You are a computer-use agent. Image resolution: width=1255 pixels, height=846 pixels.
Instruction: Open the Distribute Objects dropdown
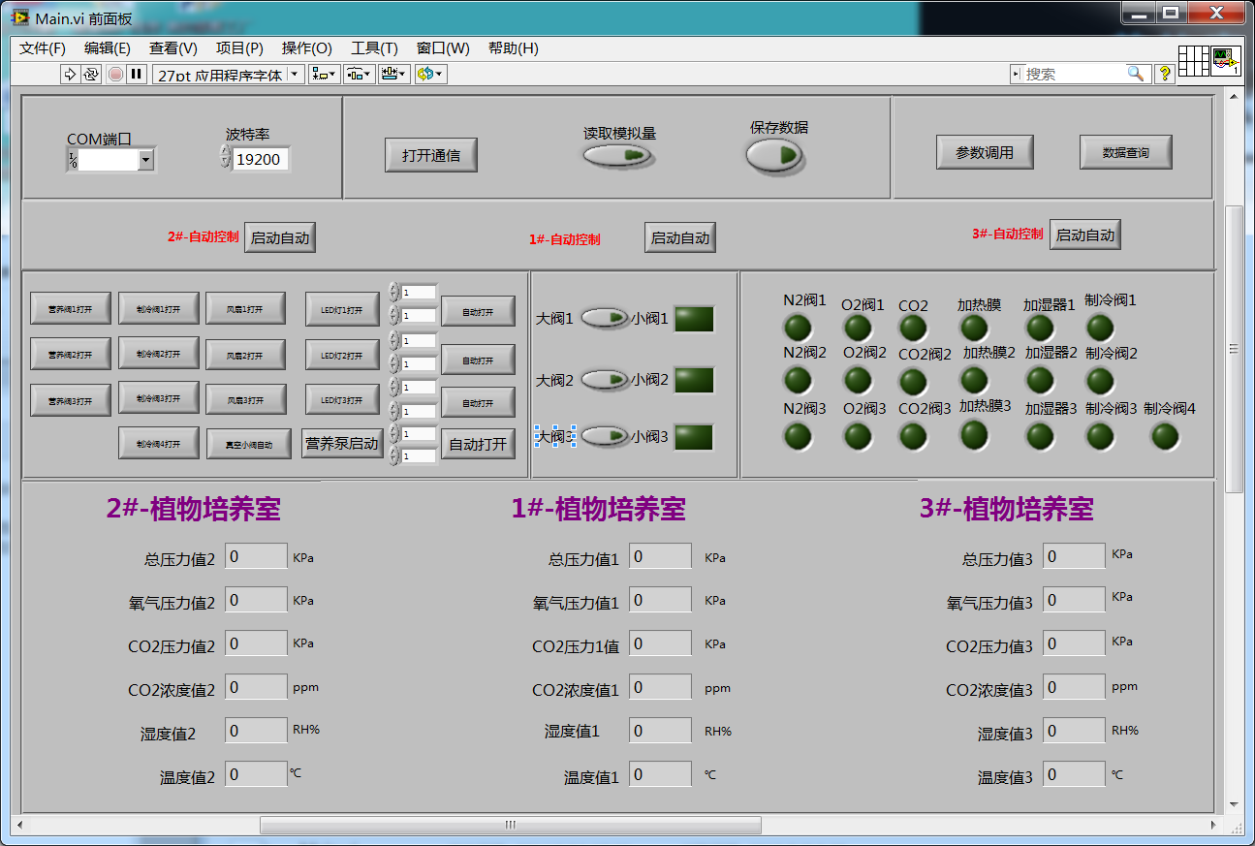point(360,74)
